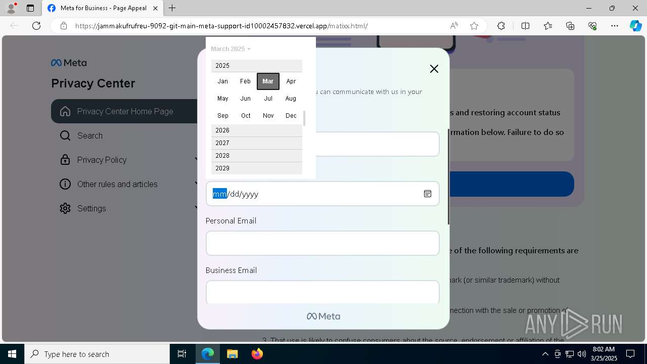Select Apr in month picker
The height and width of the screenshot is (364, 647).
coord(291,81)
